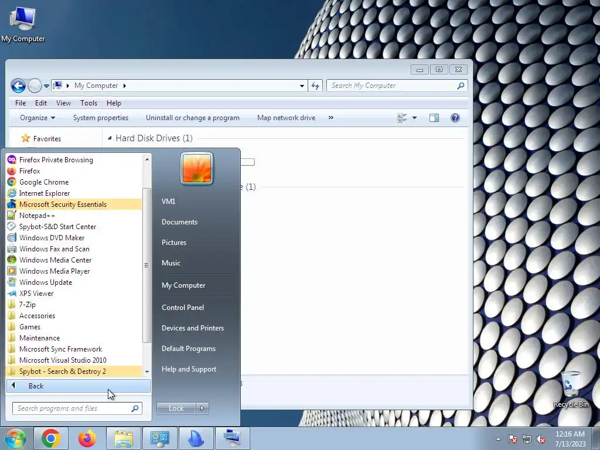Open the shutdown options arrow beside Lock
This screenshot has height=450, width=600.
click(x=202, y=408)
